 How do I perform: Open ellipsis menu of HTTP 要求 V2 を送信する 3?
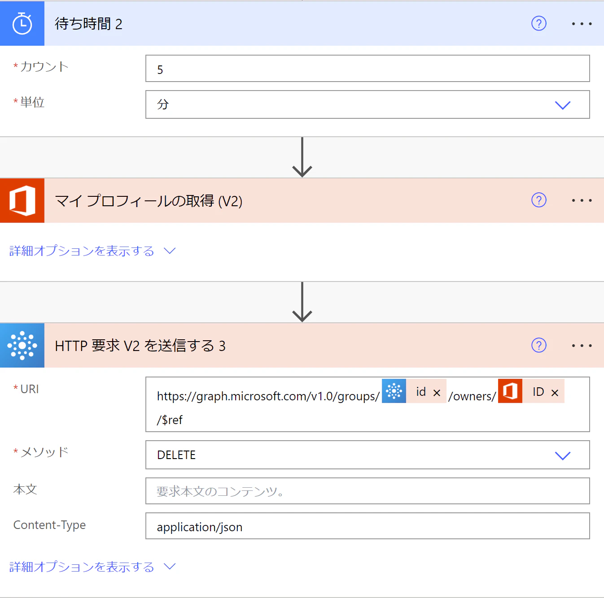click(x=582, y=346)
